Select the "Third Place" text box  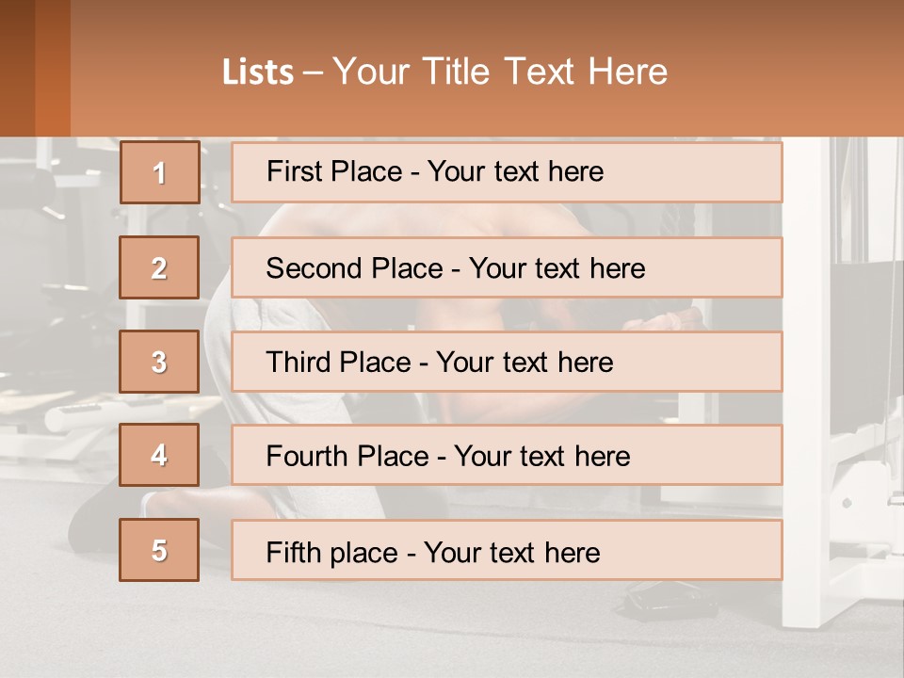point(507,362)
